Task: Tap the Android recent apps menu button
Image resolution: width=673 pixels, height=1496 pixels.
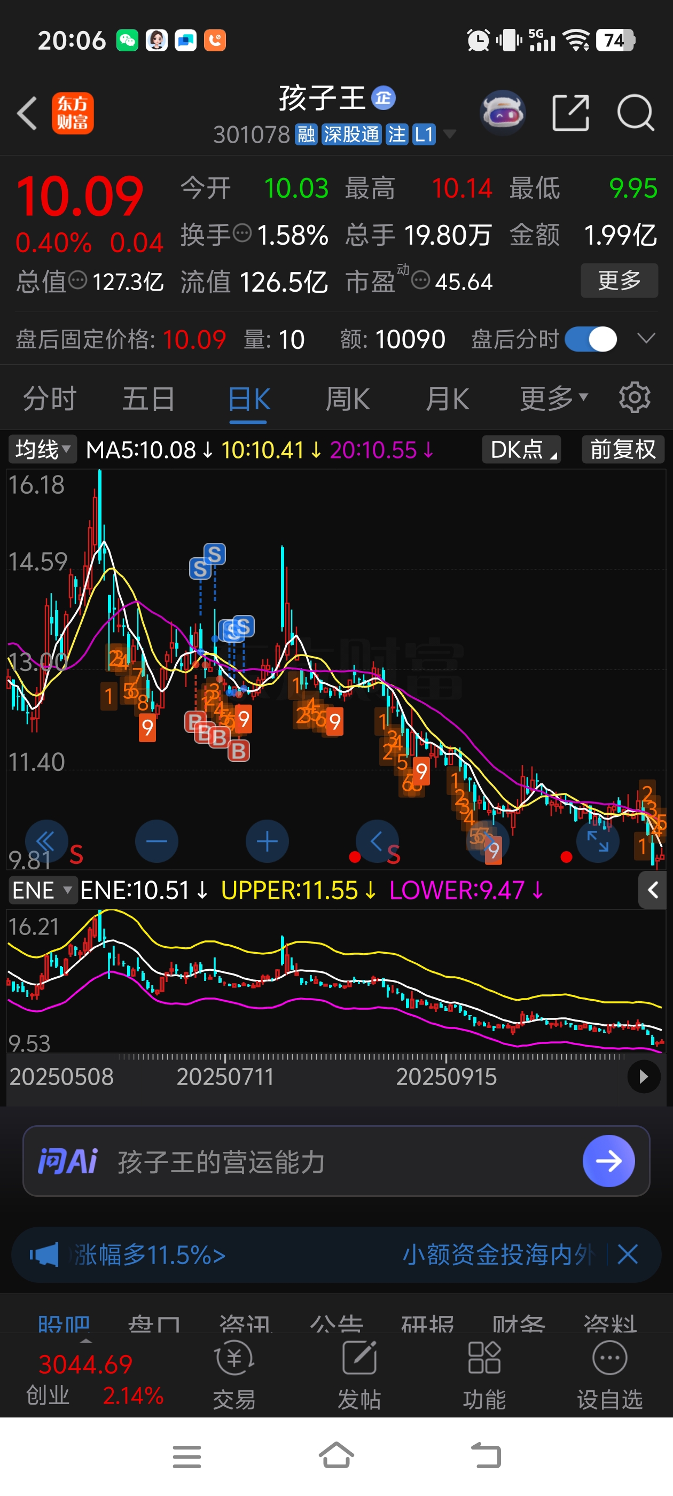Action: point(187,1456)
